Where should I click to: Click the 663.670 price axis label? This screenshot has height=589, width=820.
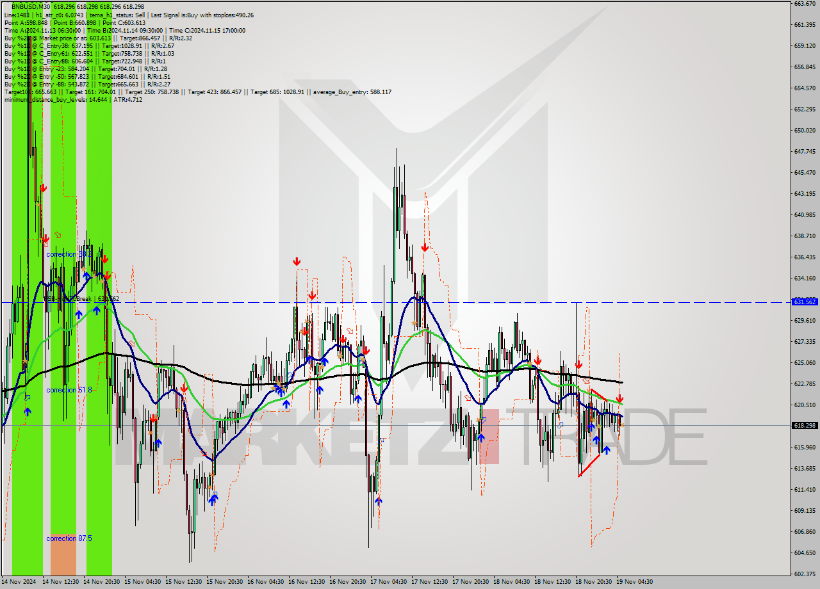(804, 3)
